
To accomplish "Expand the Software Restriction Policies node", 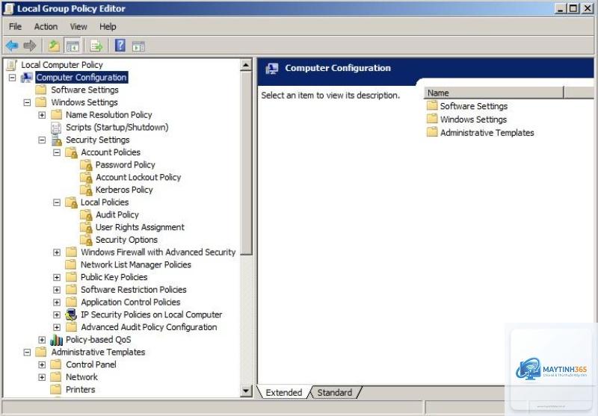I will pos(57,290).
